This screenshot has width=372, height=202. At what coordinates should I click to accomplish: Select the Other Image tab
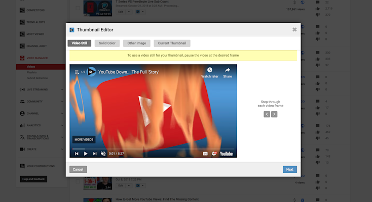pyautogui.click(x=137, y=43)
